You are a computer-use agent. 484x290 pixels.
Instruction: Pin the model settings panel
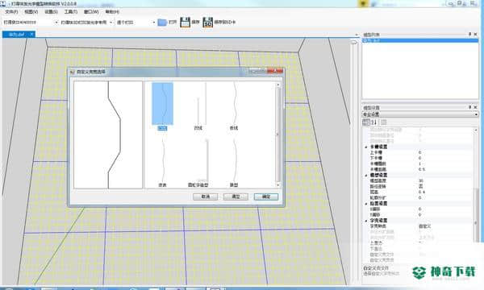point(469,107)
